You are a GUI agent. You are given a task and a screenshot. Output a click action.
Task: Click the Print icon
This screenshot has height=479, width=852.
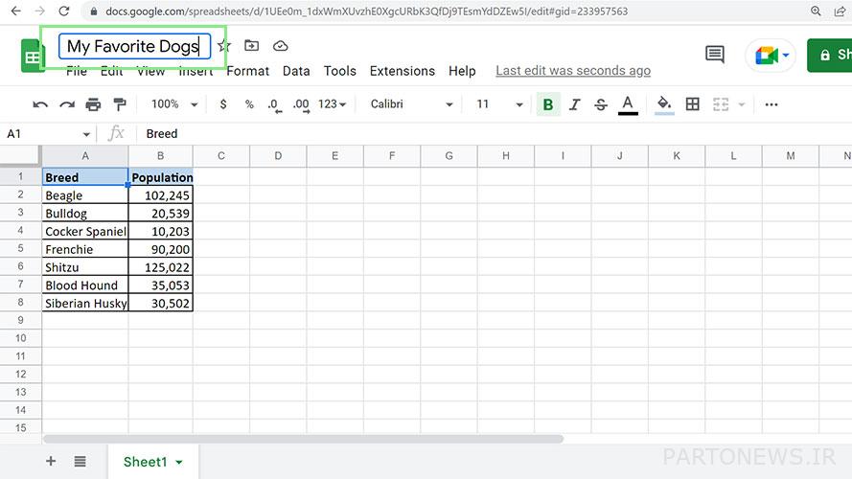click(94, 104)
